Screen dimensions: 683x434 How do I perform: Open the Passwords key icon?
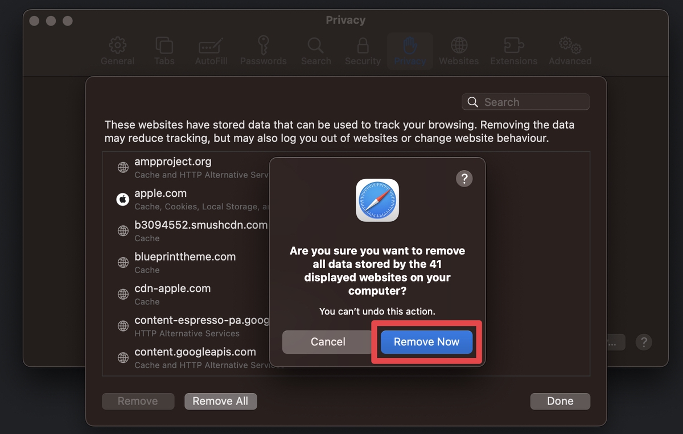(263, 51)
